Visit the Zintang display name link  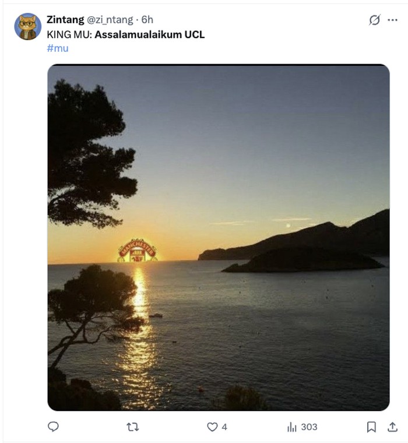coord(65,19)
